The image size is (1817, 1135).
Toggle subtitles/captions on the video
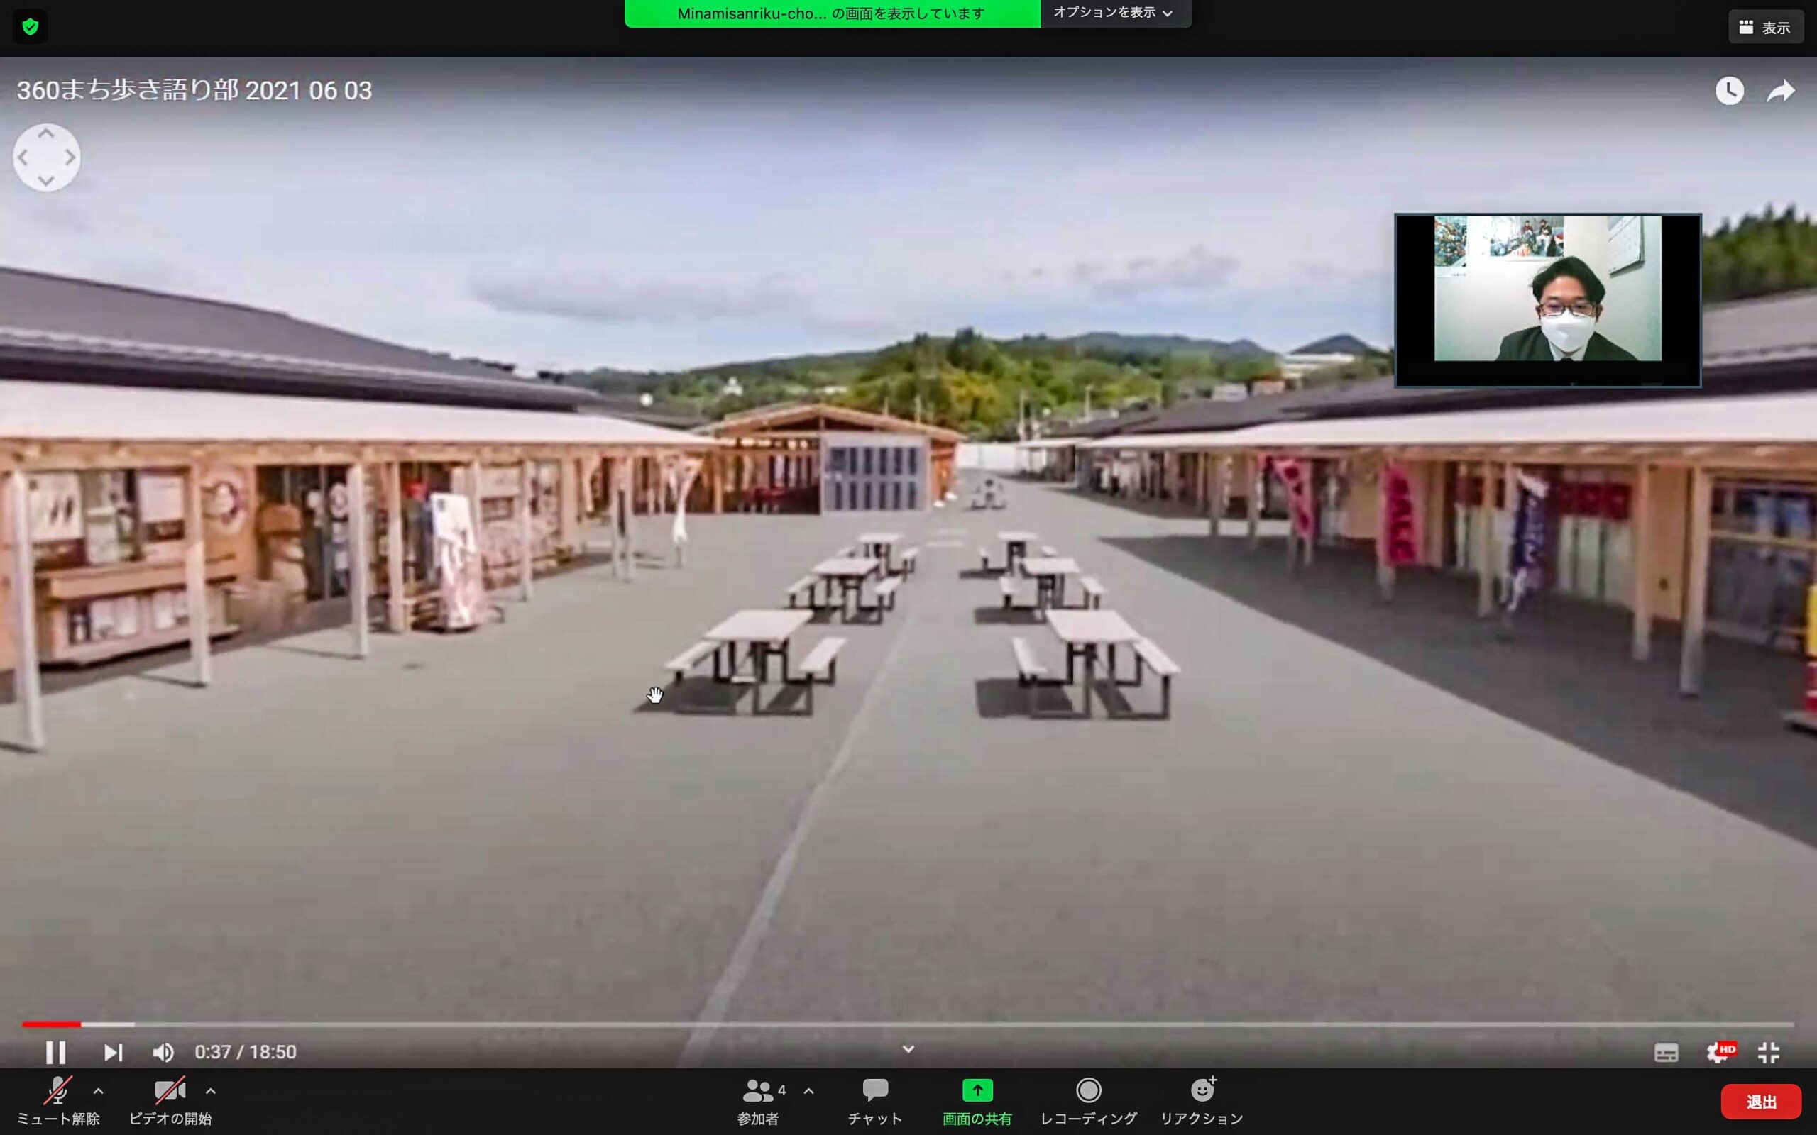tap(1666, 1053)
